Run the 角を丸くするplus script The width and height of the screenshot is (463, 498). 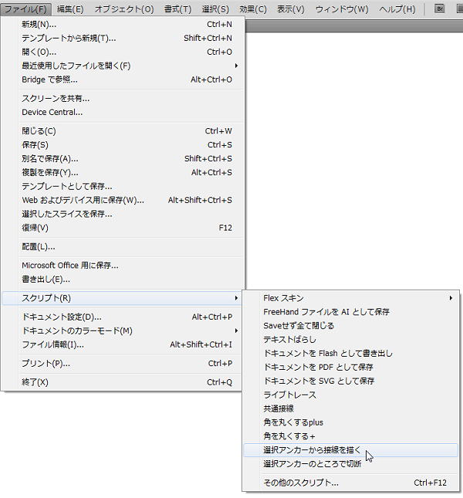pyautogui.click(x=293, y=422)
